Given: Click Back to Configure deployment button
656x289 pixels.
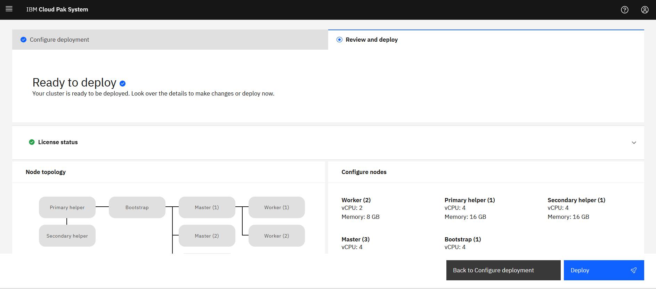Looking at the screenshot, I should click(x=503, y=270).
